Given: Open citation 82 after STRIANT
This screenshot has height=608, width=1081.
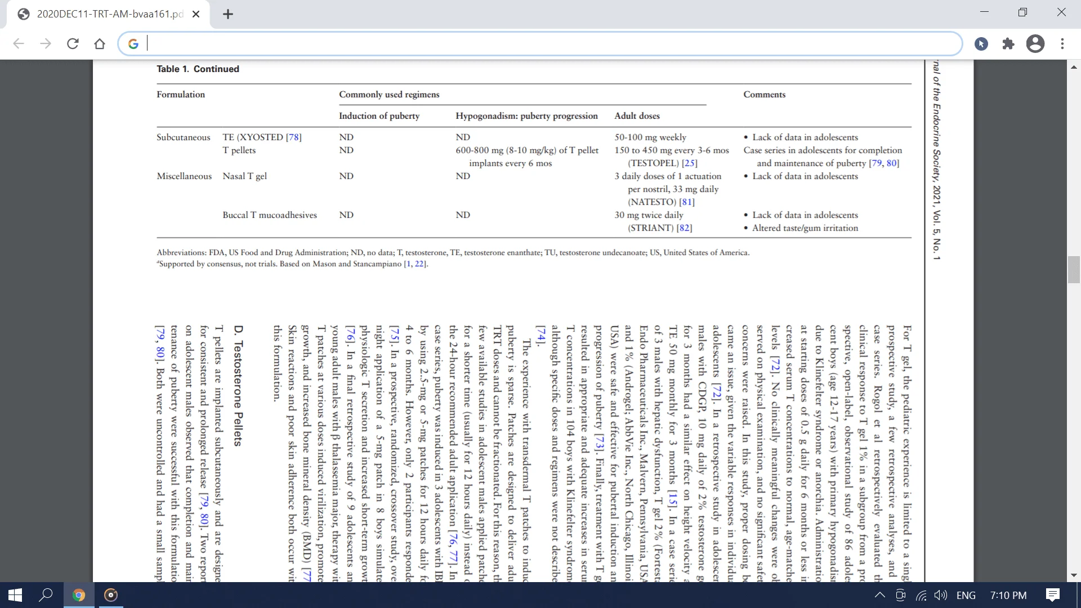Looking at the screenshot, I should click(x=684, y=228).
